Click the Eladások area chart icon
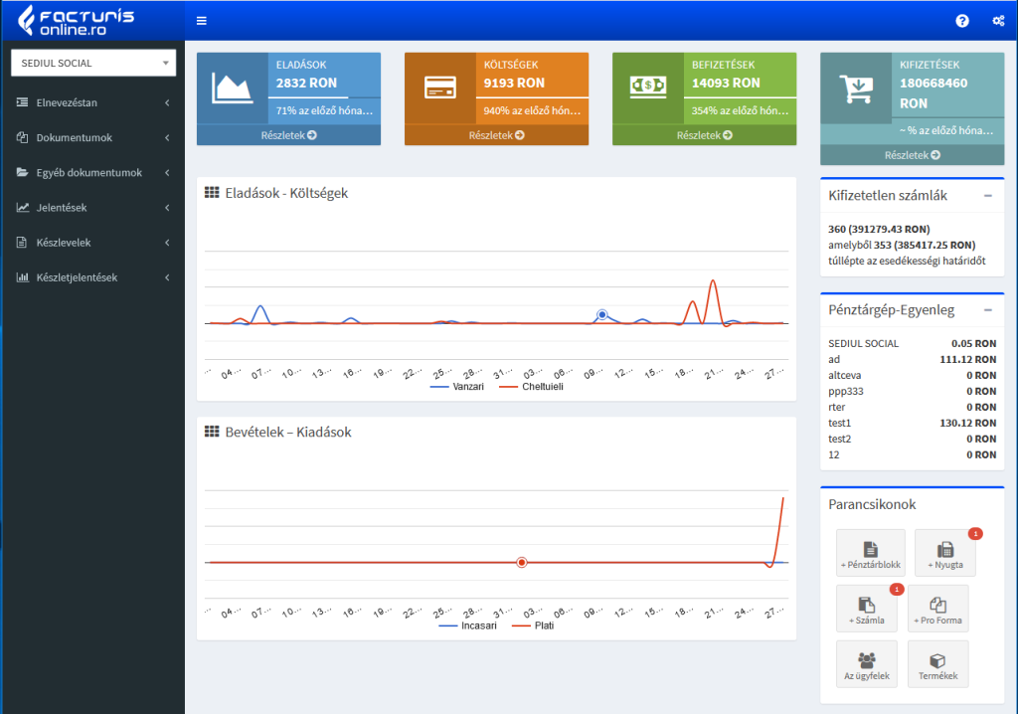Viewport: 1018px width, 714px height. pos(232,89)
